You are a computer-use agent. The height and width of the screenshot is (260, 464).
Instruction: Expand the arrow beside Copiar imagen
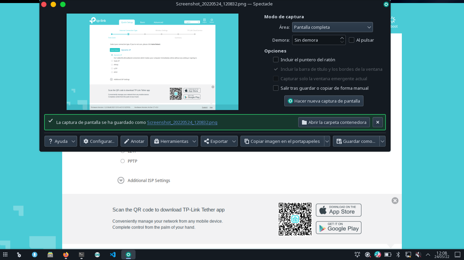[327, 141]
